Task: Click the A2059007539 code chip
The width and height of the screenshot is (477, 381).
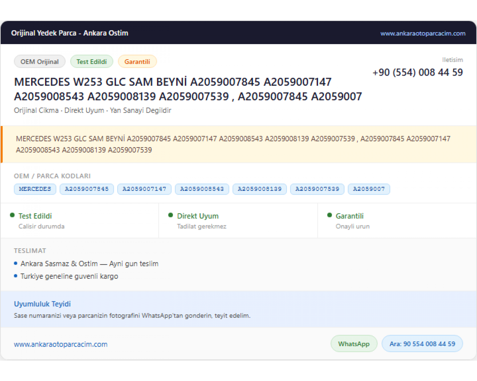Action: (317, 189)
